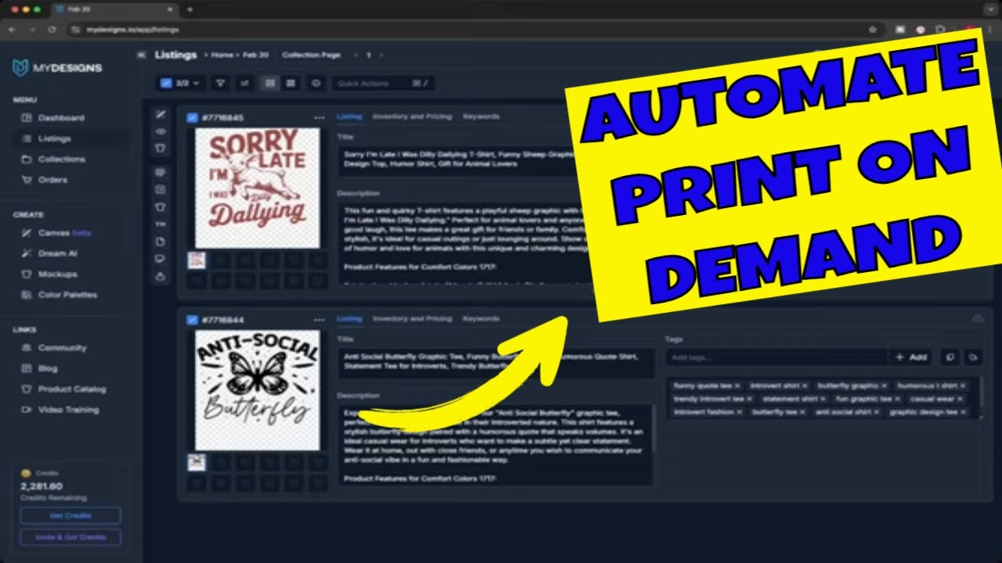Click the Invite & Get Credits button
1002x563 pixels.
click(70, 537)
